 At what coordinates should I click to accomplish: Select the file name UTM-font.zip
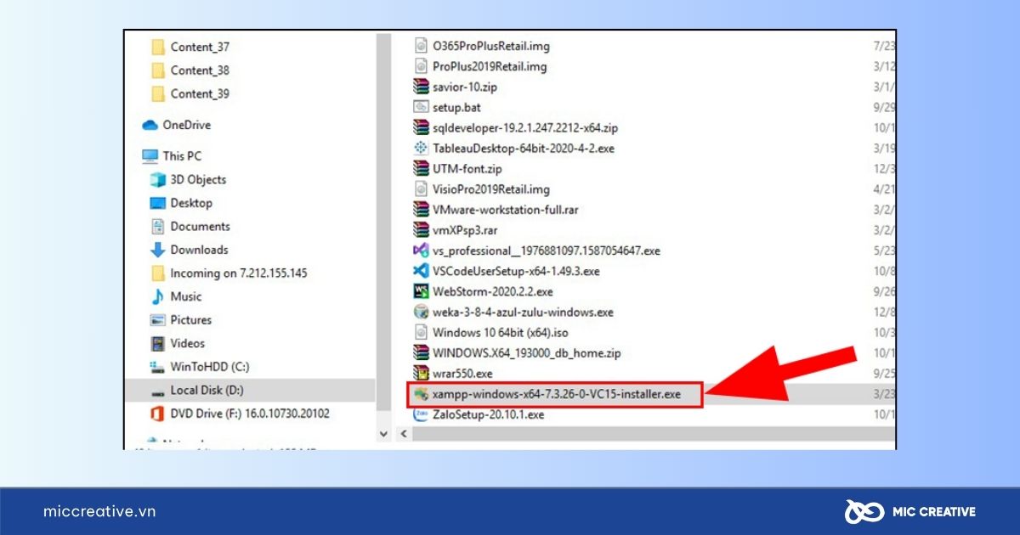(467, 168)
